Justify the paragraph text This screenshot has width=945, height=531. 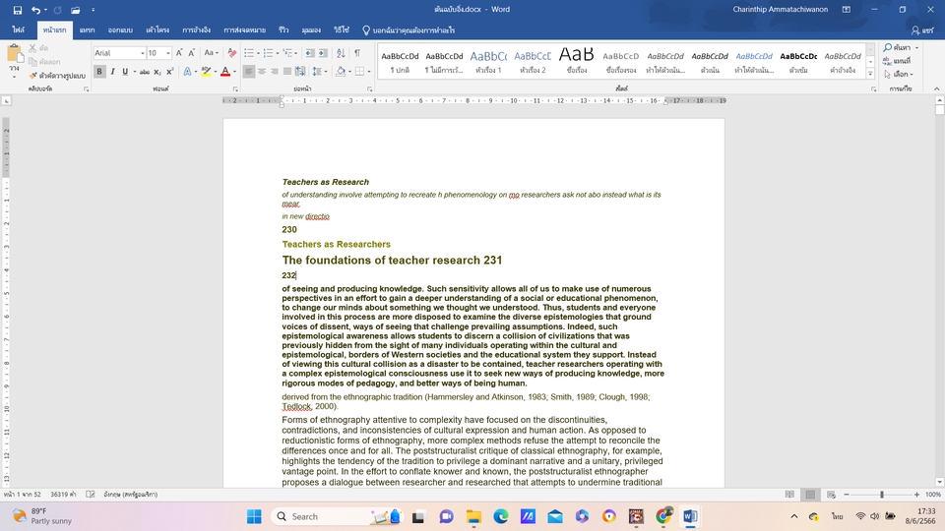[x=286, y=72]
